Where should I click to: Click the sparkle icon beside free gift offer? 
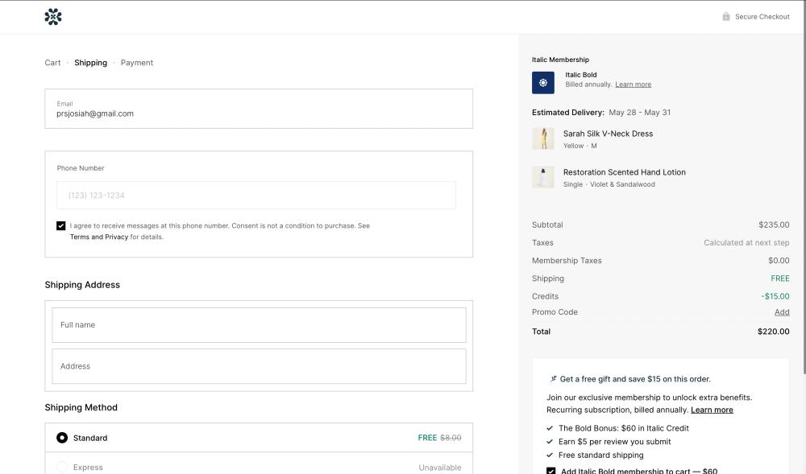click(553, 379)
